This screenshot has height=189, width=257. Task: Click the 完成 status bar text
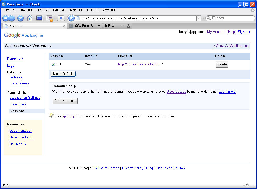[x=5, y=185]
